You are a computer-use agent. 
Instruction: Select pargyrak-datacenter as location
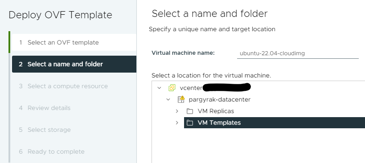[220, 99]
